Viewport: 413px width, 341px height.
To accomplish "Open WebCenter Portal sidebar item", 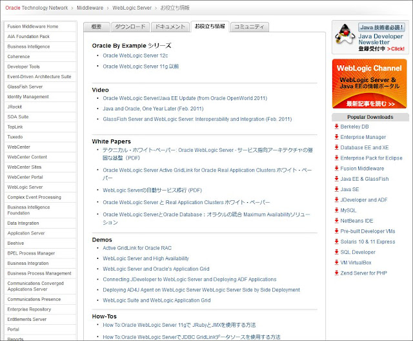I will [40, 177].
